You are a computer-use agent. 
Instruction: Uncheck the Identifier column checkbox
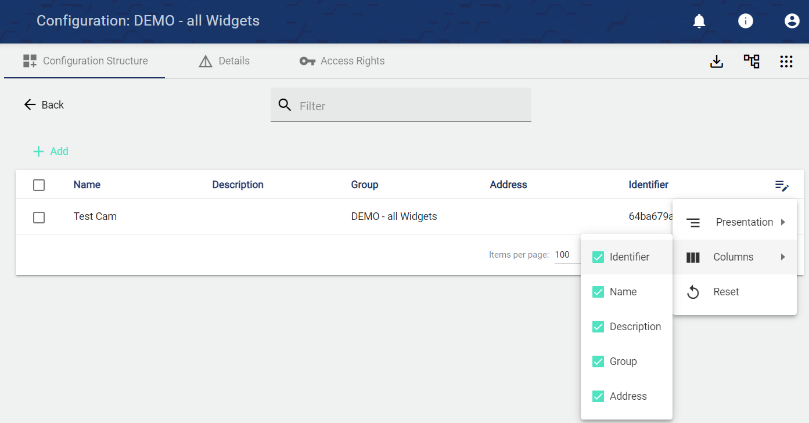[x=598, y=257]
